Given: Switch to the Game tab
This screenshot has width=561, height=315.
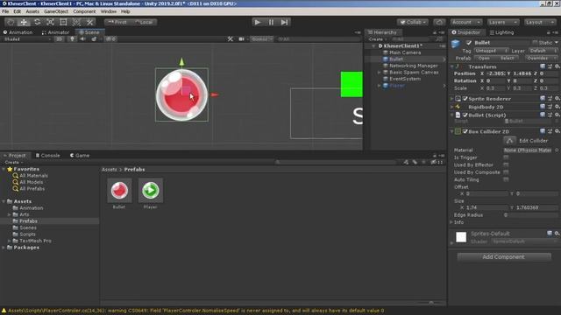Looking at the screenshot, I should coord(80,156).
